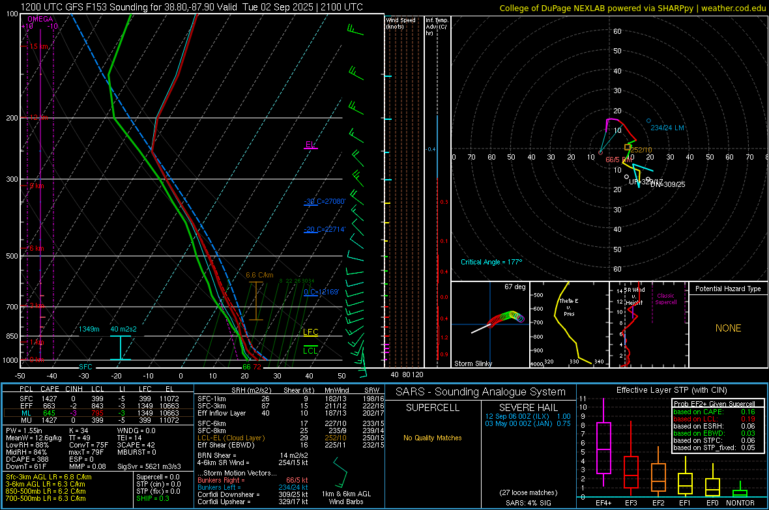The height and width of the screenshot is (510, 769).
Task: Click the red surface temperature value '72'
Action: tap(257, 367)
